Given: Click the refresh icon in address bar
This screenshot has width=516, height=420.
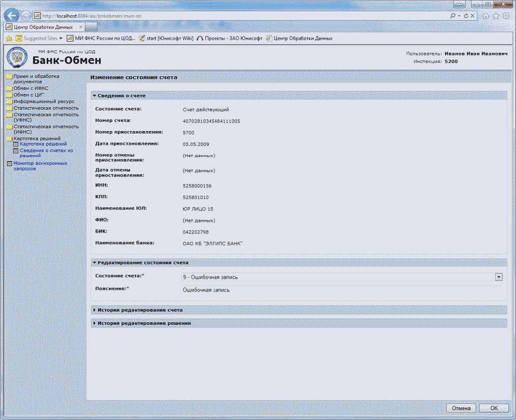Looking at the screenshot, I should (465, 16).
